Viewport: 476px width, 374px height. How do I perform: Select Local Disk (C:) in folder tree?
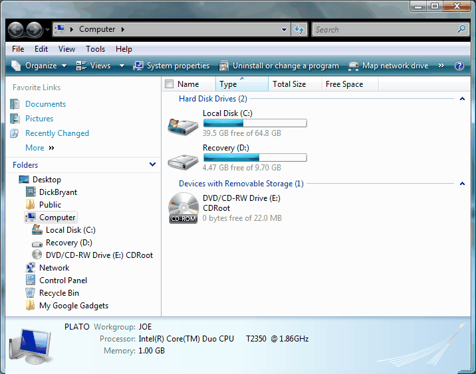70,230
